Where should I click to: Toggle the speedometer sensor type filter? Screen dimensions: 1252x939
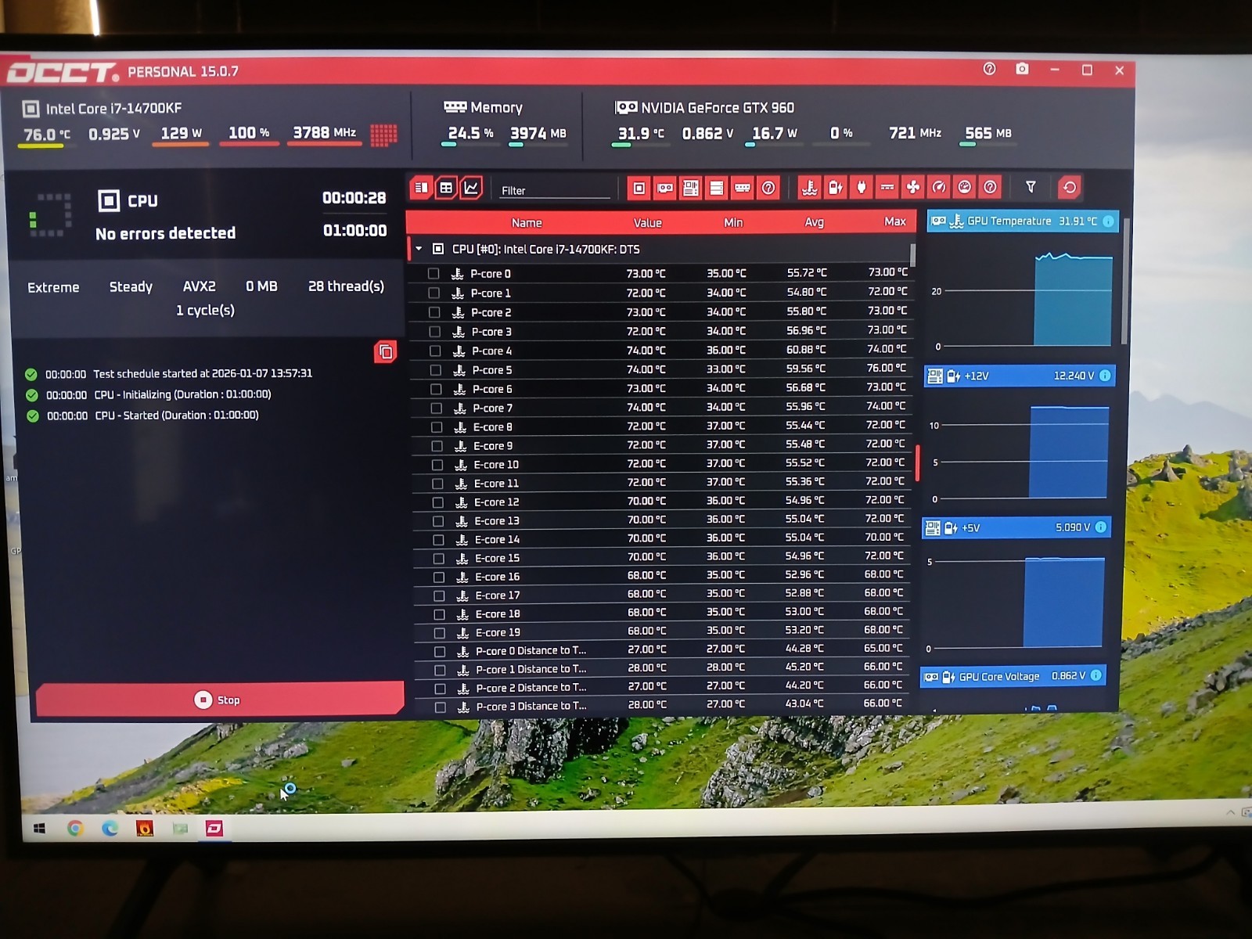point(938,188)
